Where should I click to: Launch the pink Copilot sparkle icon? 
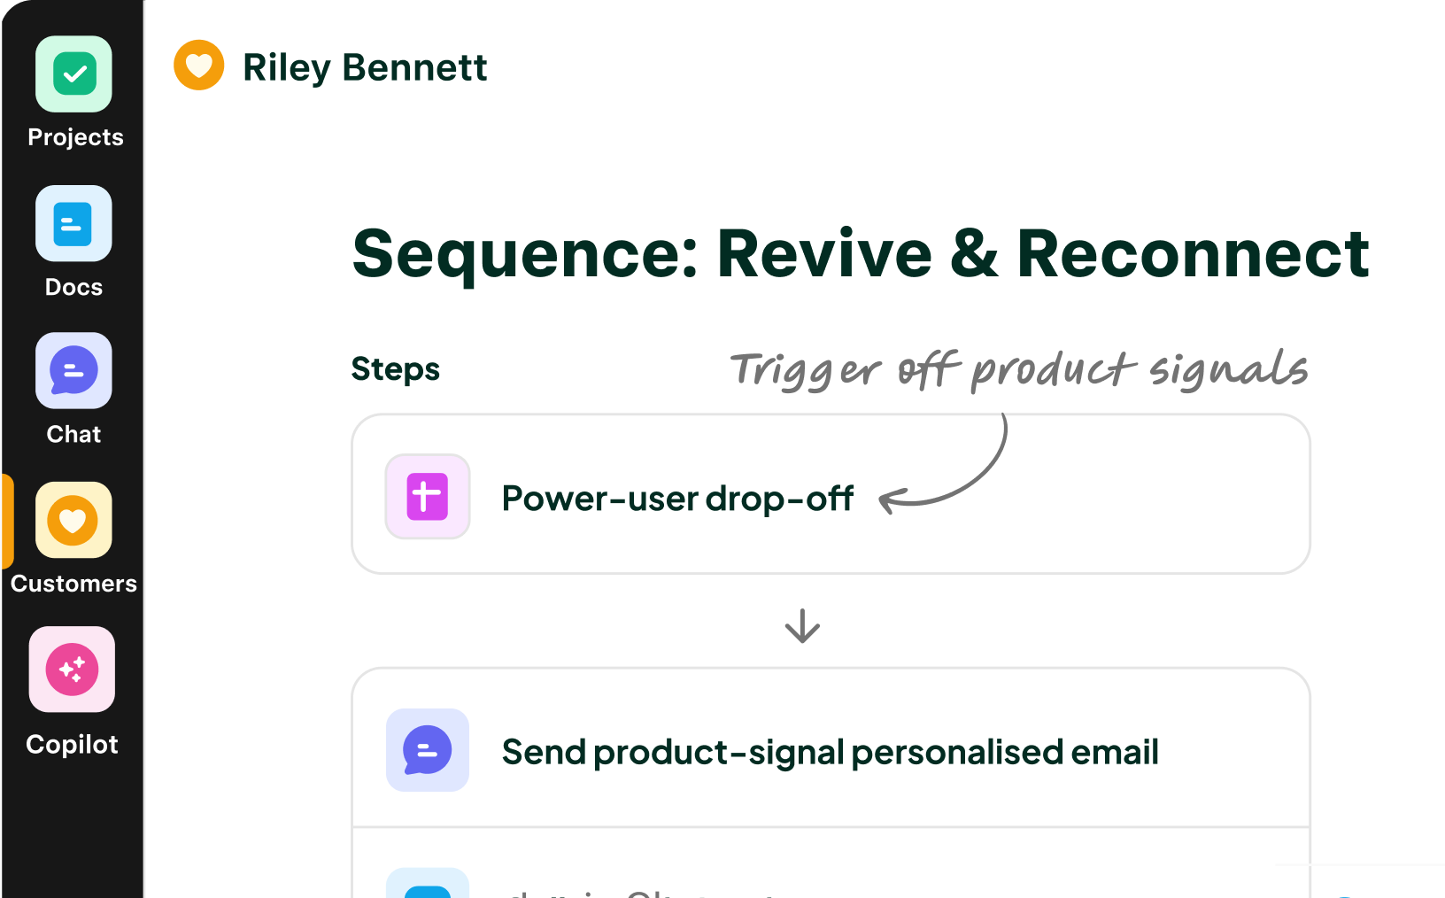click(73, 670)
